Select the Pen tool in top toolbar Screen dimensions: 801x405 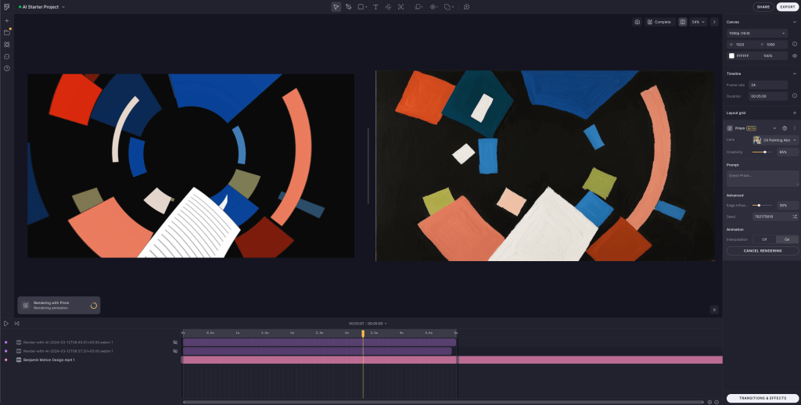(349, 7)
